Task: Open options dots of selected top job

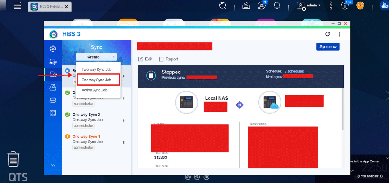Action: 124,77
